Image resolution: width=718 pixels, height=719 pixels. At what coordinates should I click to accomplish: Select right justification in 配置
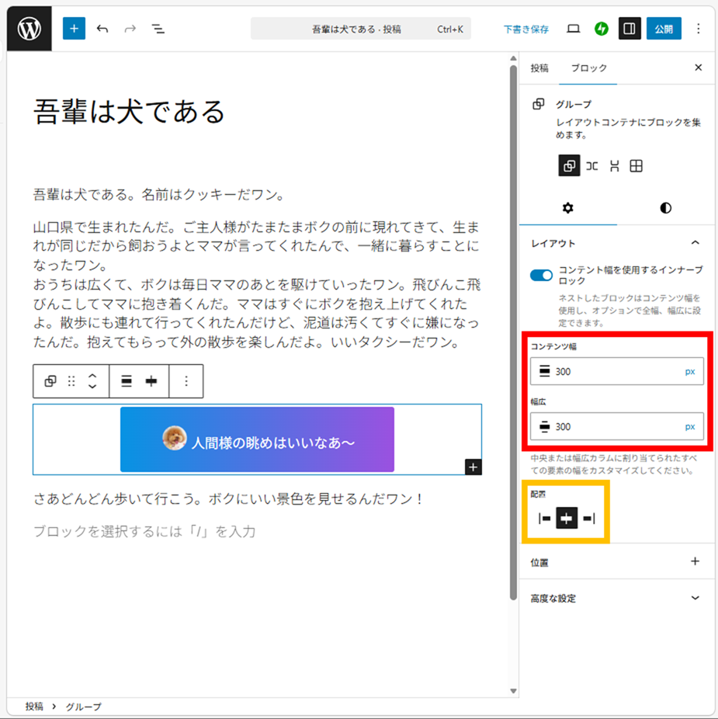pyautogui.click(x=588, y=519)
